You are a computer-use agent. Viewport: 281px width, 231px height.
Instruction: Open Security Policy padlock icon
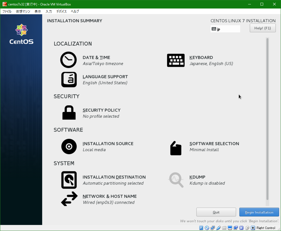coord(69,112)
